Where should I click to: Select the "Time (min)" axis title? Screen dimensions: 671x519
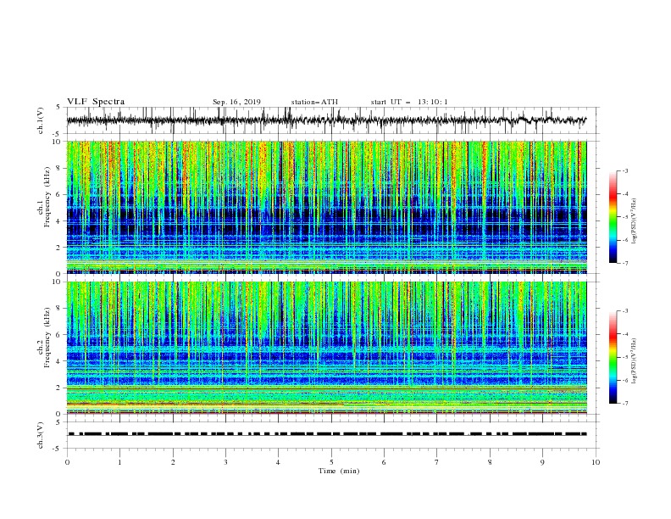pos(339,471)
